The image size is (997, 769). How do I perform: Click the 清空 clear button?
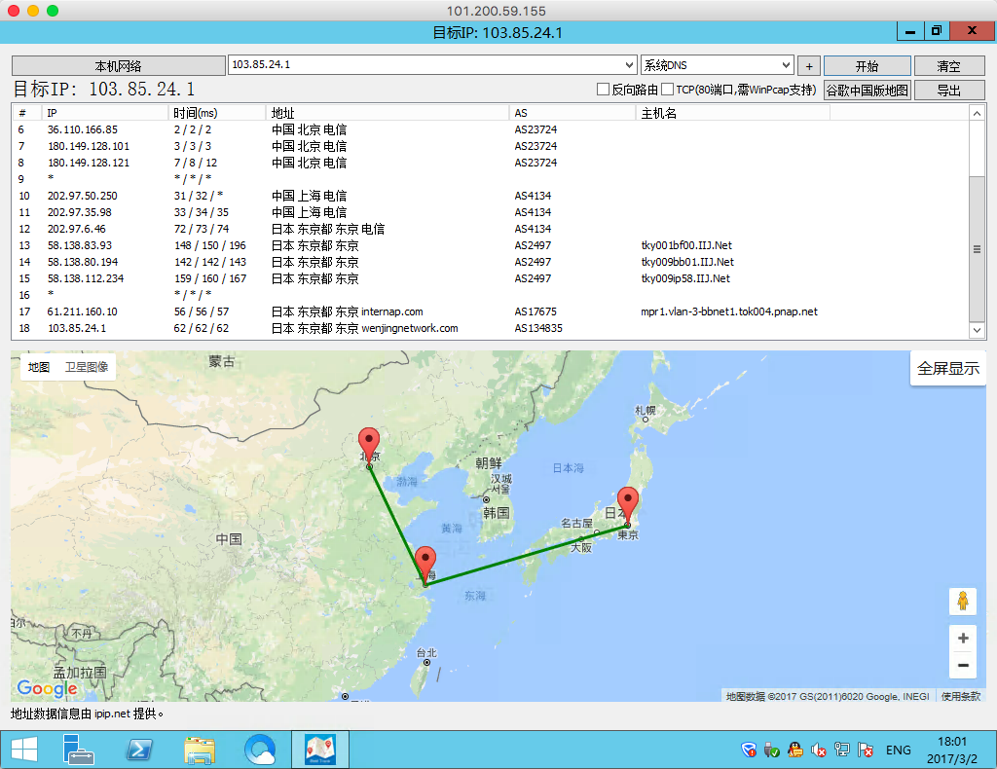click(948, 66)
